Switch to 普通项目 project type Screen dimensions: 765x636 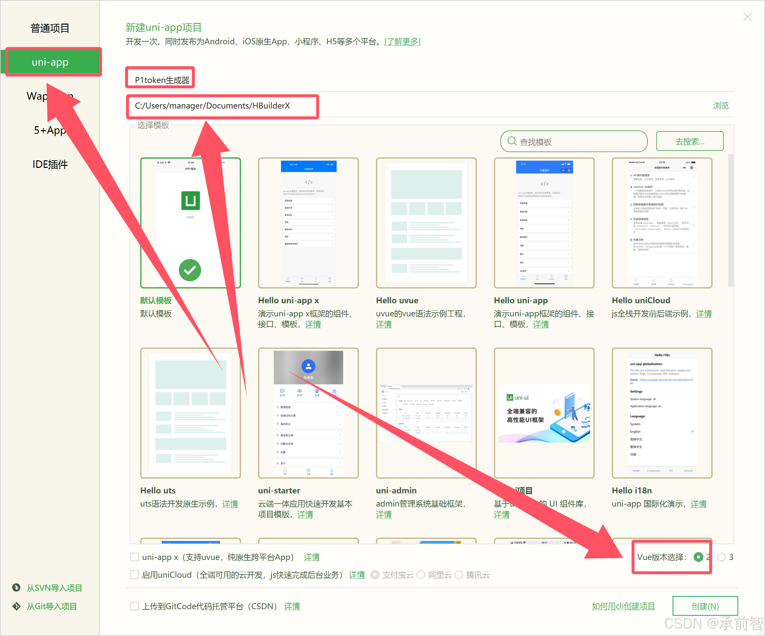coord(50,28)
